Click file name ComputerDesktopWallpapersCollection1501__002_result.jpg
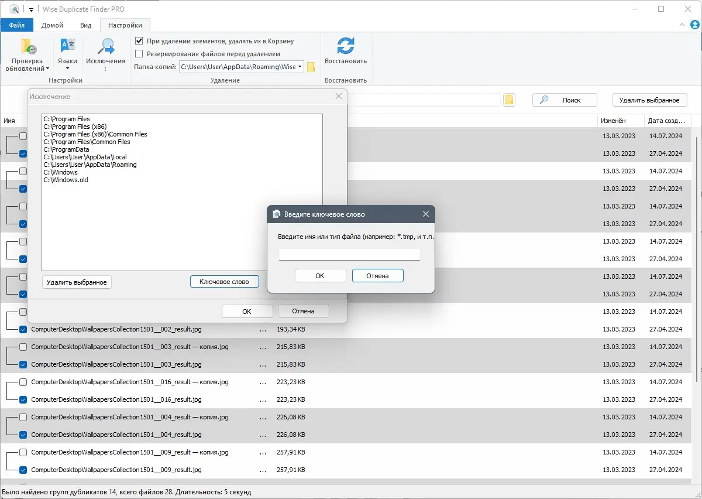Screen dimensions: 702x499 coord(116,329)
